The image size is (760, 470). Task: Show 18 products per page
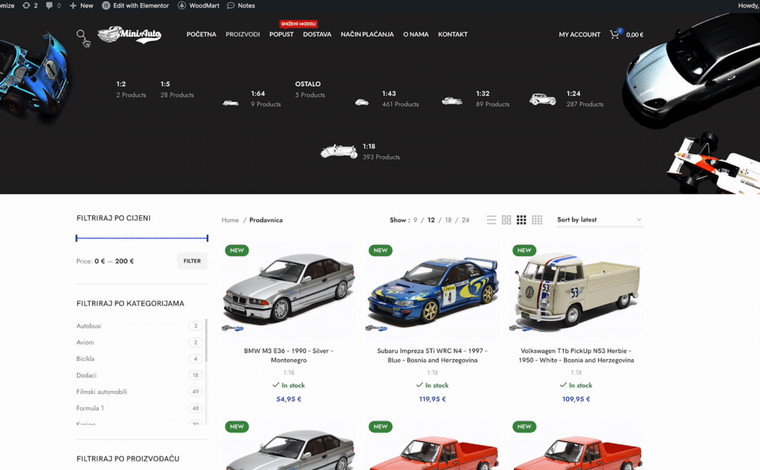448,221
